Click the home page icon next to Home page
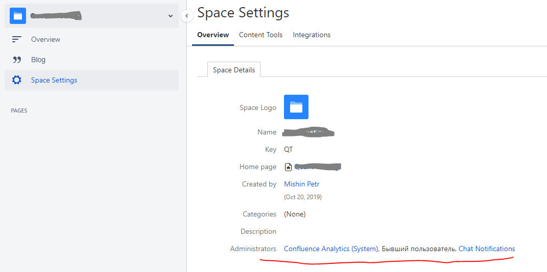 tap(288, 167)
